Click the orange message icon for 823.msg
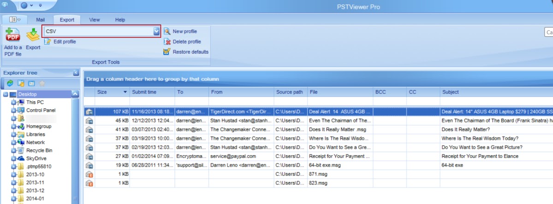 (x=89, y=183)
